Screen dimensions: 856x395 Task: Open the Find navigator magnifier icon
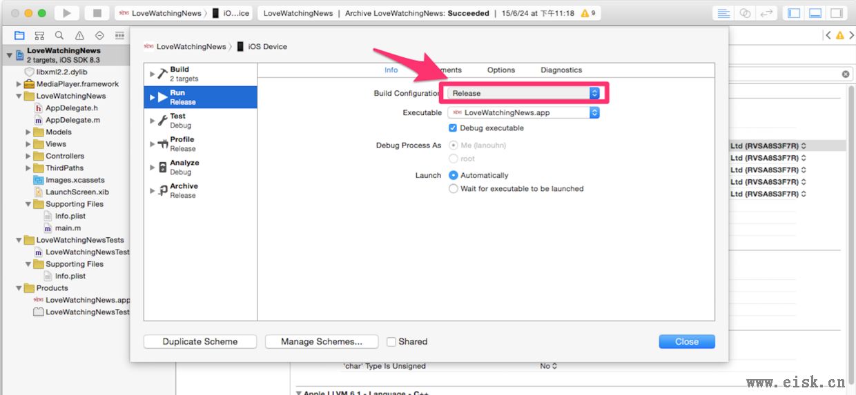pos(59,35)
